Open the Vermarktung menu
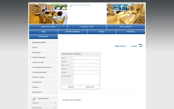 click(48, 27)
